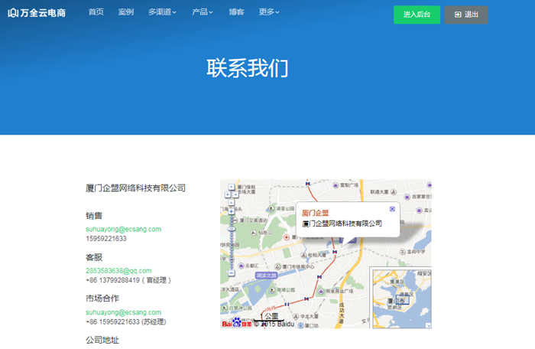Pan the map down with the arrow

232,203
